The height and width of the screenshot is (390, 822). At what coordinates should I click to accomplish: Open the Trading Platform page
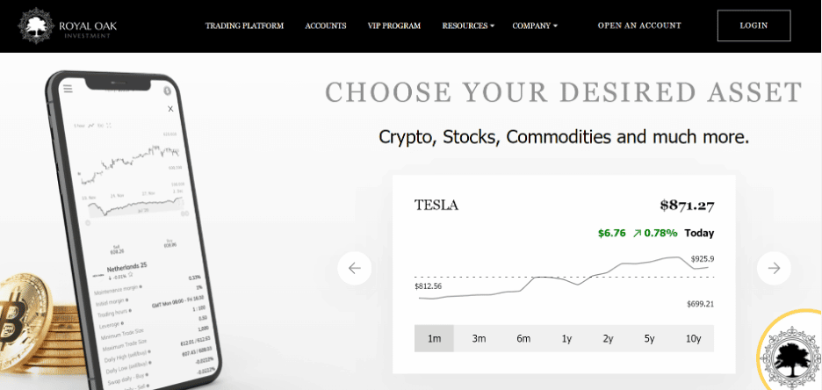(x=244, y=26)
